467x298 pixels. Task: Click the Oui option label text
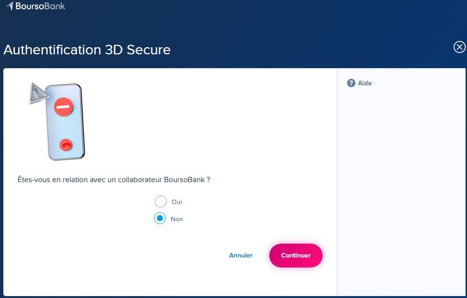[177, 202]
